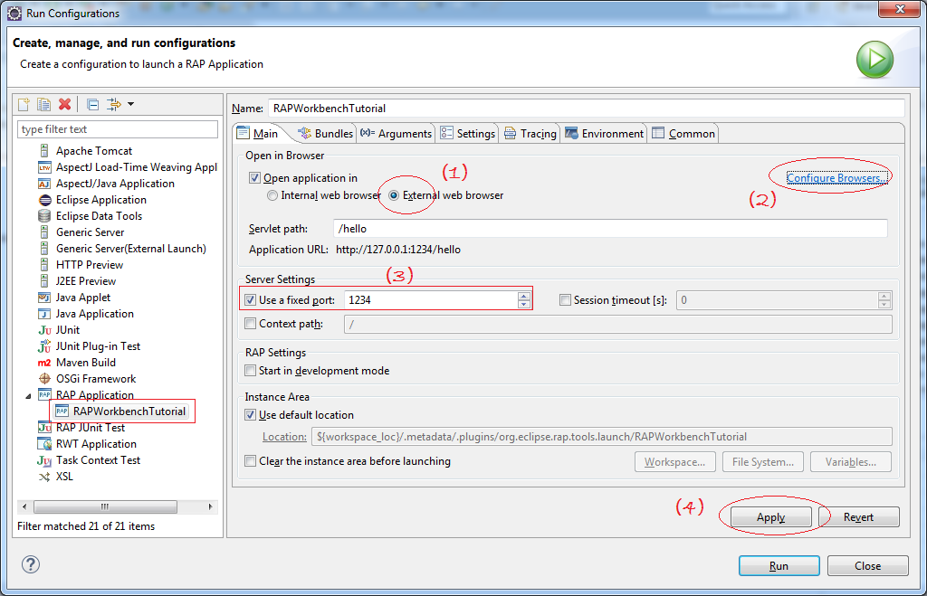
Task: Click the Application URL http://127.0.0.1:1234/hello text
Action: coord(398,250)
